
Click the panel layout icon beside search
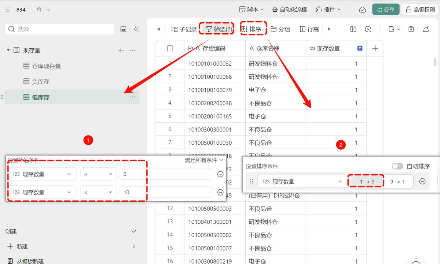coord(124,29)
